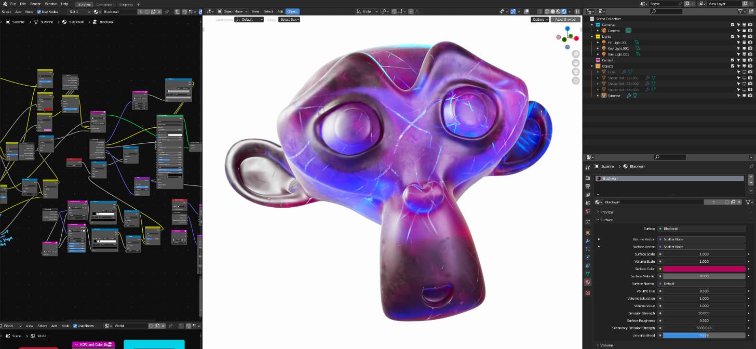Open the viewport View menu

coord(255,11)
